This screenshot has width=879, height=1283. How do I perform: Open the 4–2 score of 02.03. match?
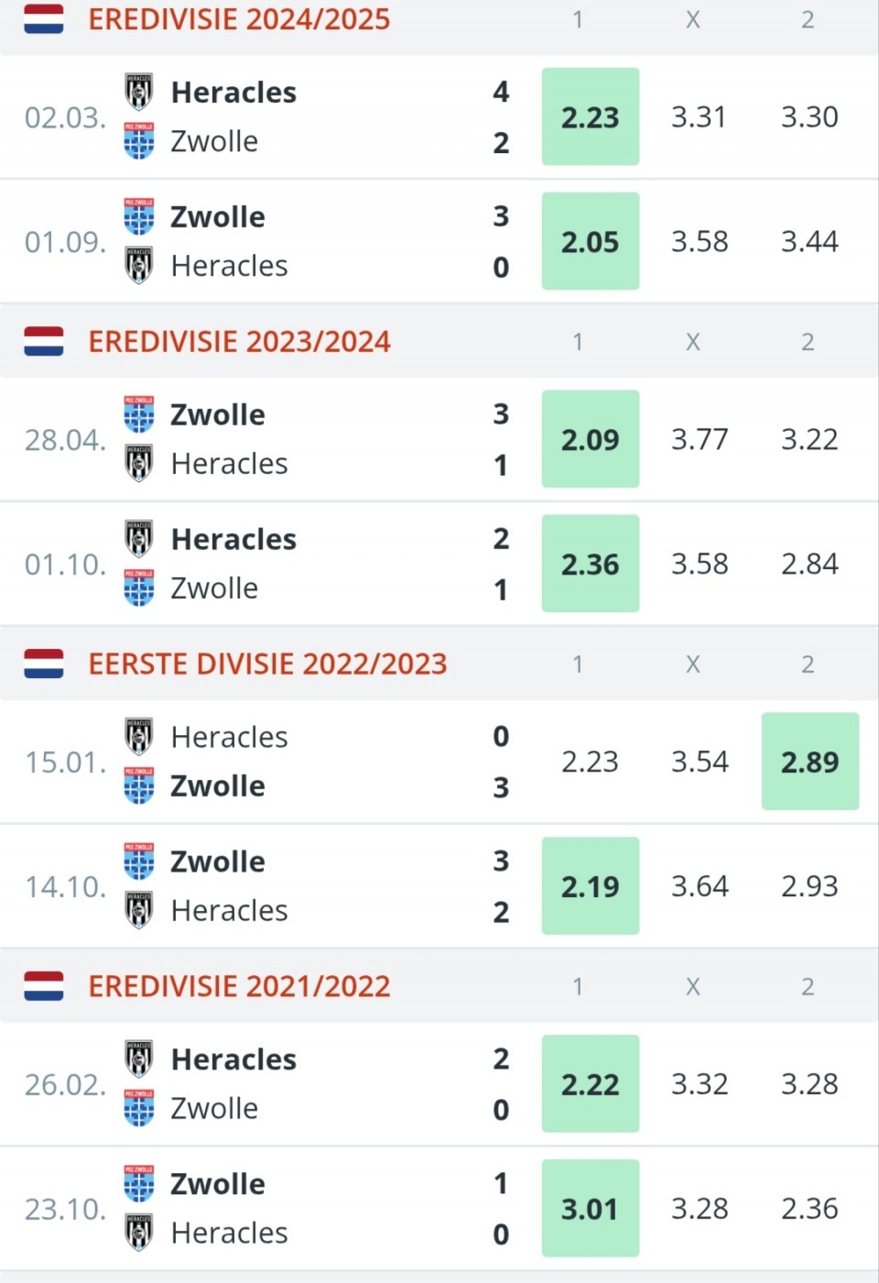tap(501, 117)
